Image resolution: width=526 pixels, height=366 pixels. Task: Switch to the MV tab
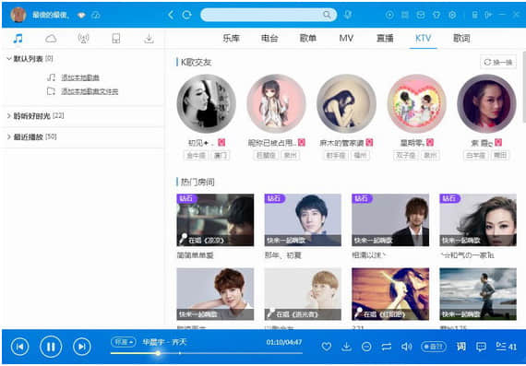346,38
